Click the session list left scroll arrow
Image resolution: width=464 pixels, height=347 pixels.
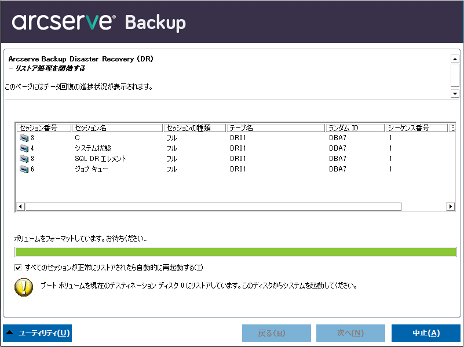point(20,206)
